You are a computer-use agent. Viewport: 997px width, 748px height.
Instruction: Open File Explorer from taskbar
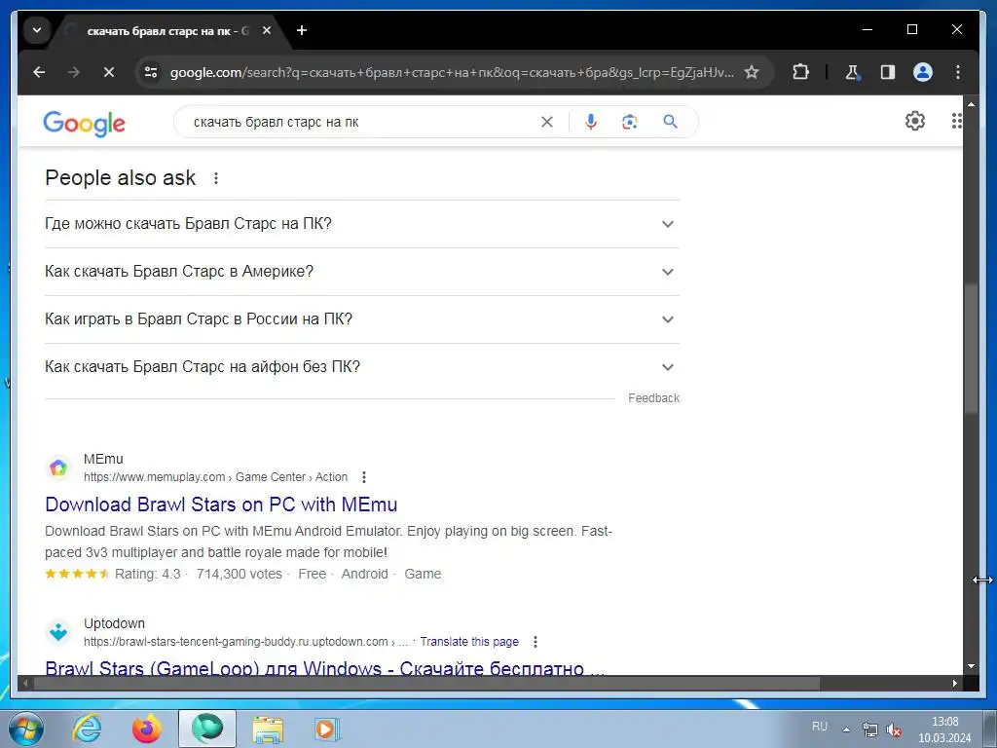268,729
